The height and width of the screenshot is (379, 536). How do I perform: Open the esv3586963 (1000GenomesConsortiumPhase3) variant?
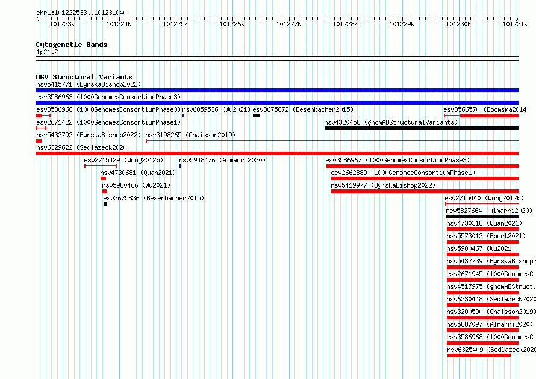point(108,97)
